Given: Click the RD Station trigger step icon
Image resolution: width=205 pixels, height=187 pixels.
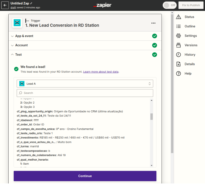Looking at the screenshot, I should click(17, 23).
